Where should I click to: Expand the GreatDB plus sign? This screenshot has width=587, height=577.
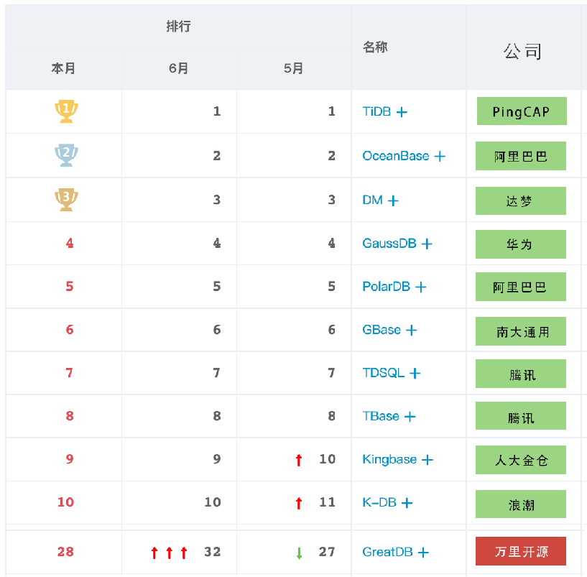pyautogui.click(x=423, y=553)
